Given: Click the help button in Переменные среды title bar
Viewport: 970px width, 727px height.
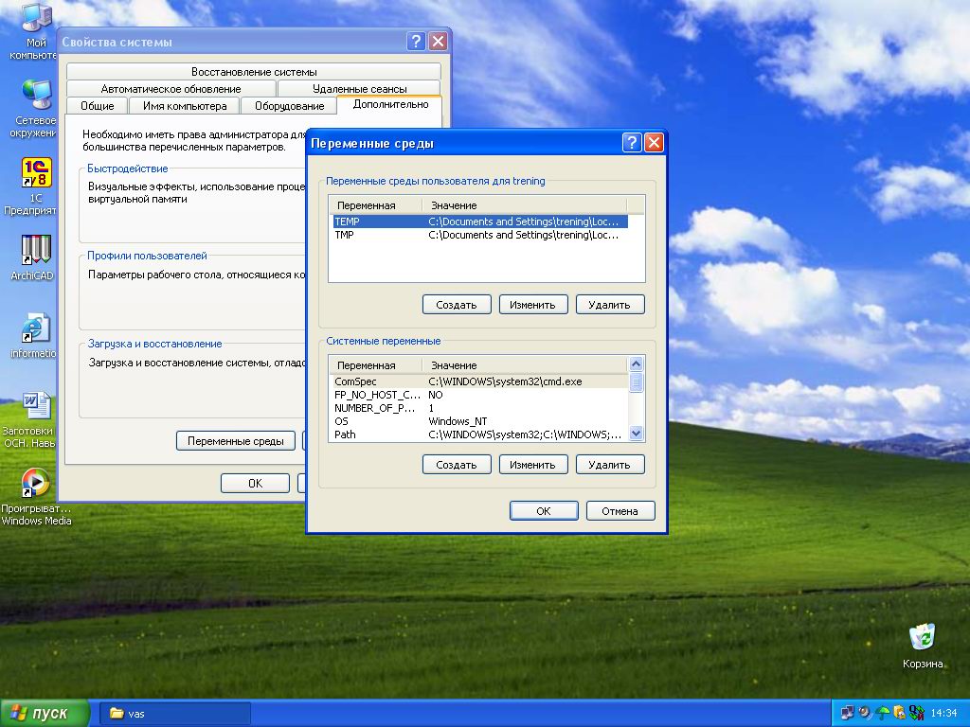Looking at the screenshot, I should (632, 143).
